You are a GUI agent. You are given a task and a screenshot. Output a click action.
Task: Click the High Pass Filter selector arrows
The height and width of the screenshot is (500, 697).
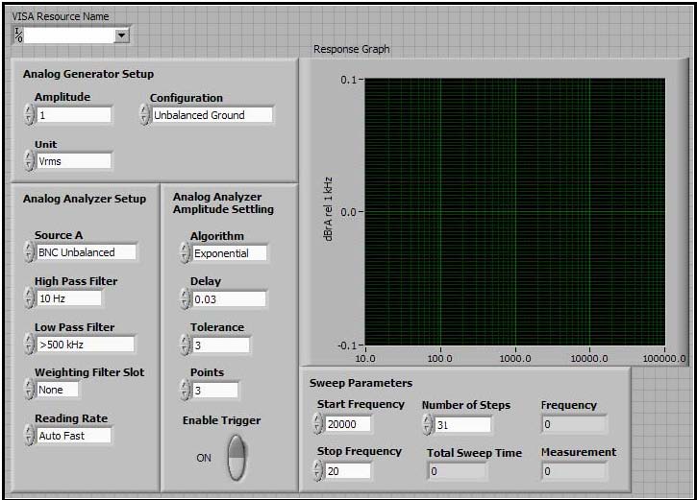(x=29, y=298)
